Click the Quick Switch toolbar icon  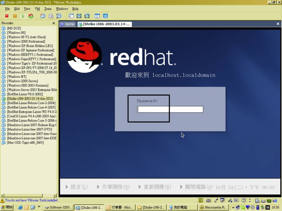pyautogui.click(x=87, y=16)
